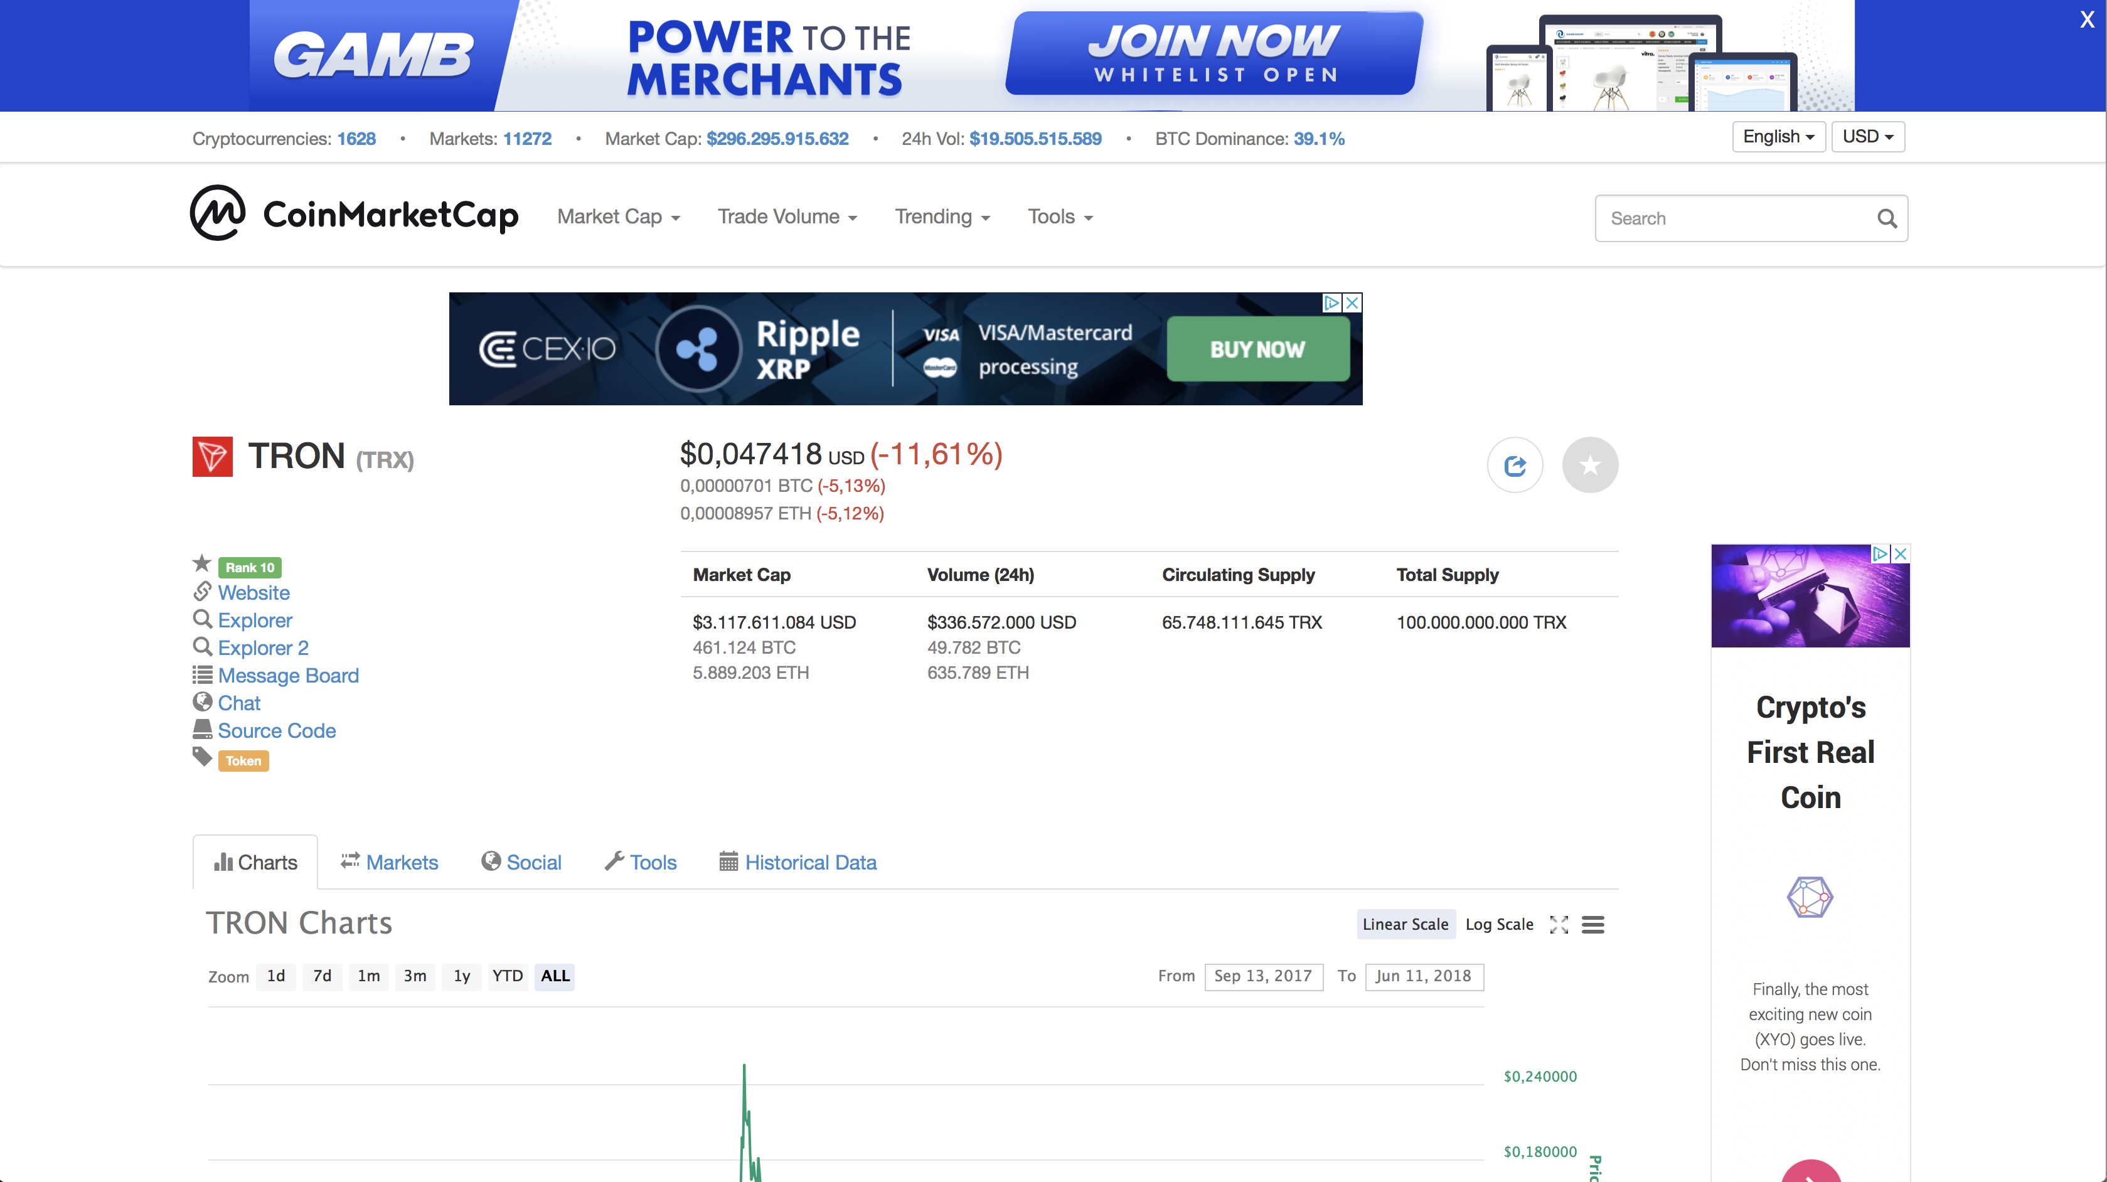Click the CoinMarketCap logo
The image size is (2107, 1182).
click(x=354, y=213)
